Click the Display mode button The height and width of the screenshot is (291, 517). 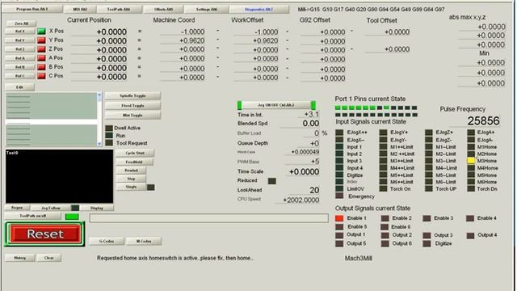[97, 209]
